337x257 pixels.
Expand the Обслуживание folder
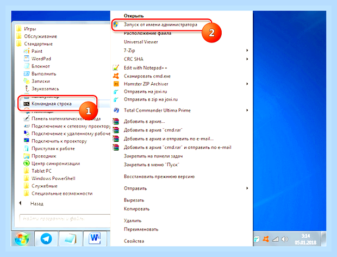coord(37,36)
